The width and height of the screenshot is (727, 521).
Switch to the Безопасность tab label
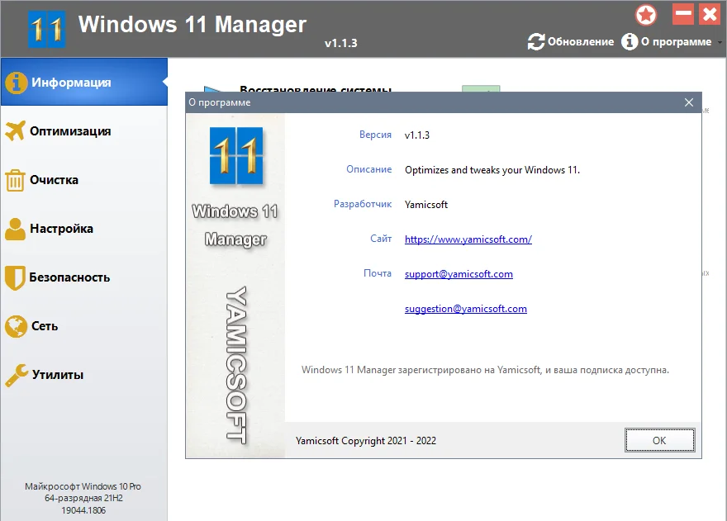69,277
